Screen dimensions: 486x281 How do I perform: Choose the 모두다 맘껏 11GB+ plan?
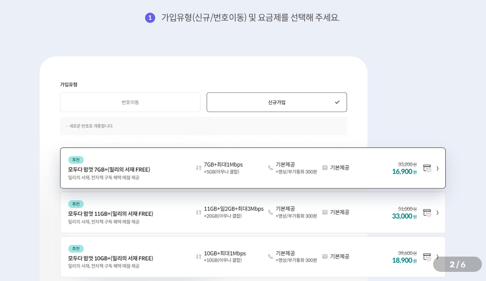pyautogui.click(x=252, y=212)
